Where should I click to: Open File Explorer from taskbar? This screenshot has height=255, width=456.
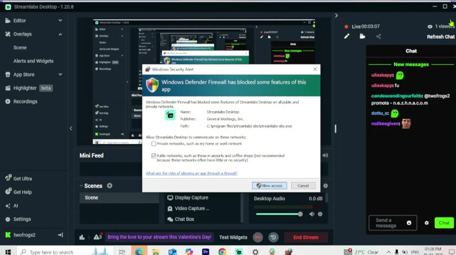pyautogui.click(x=156, y=252)
